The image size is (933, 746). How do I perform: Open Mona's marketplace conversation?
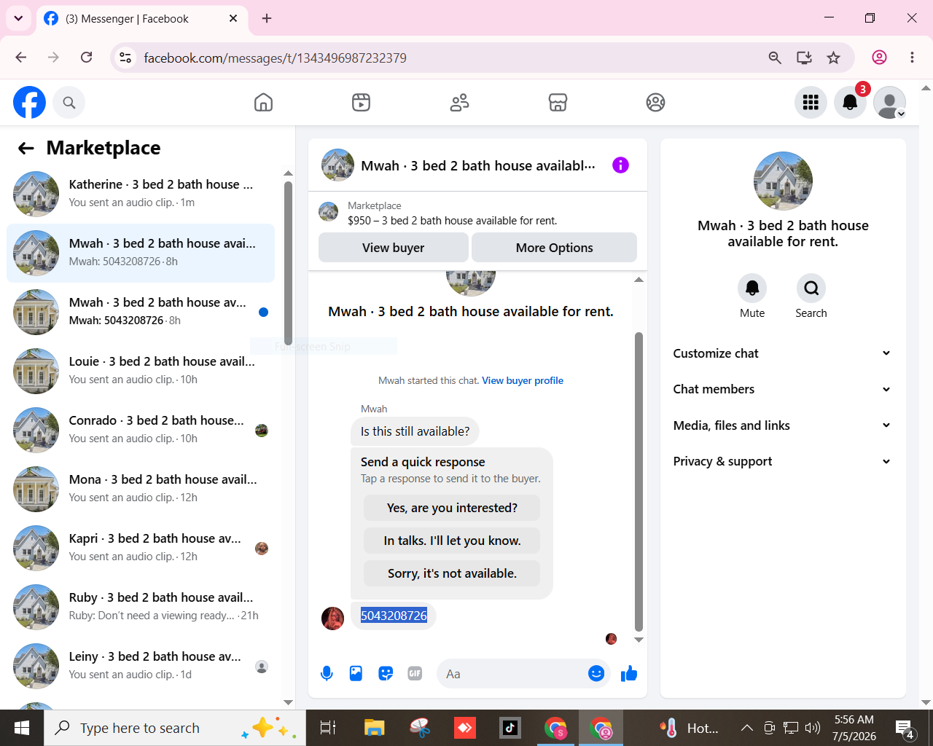[x=141, y=489]
